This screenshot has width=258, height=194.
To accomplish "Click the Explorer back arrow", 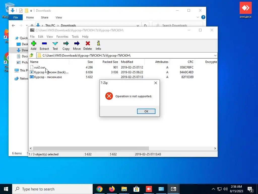I will [13, 26].
